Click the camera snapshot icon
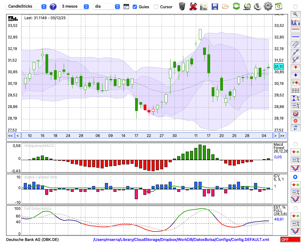Viewport: 305px width, 244px height. [x=204, y=6]
